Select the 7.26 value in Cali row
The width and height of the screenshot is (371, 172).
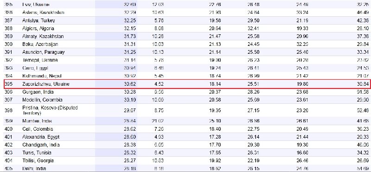159,129
